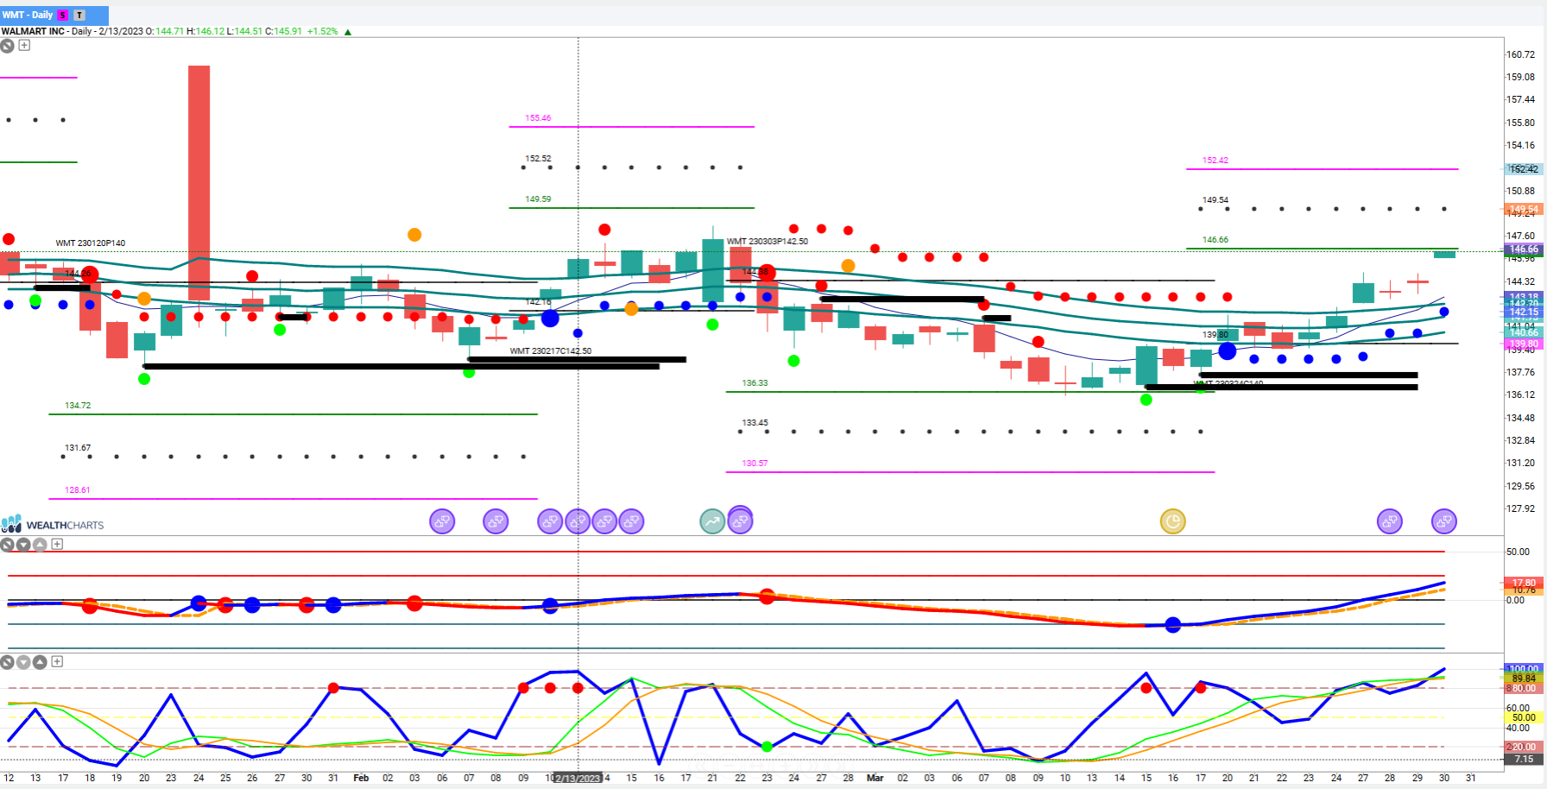
Task: Add an indicator using main pane plus icon
Action: pyautogui.click(x=24, y=46)
